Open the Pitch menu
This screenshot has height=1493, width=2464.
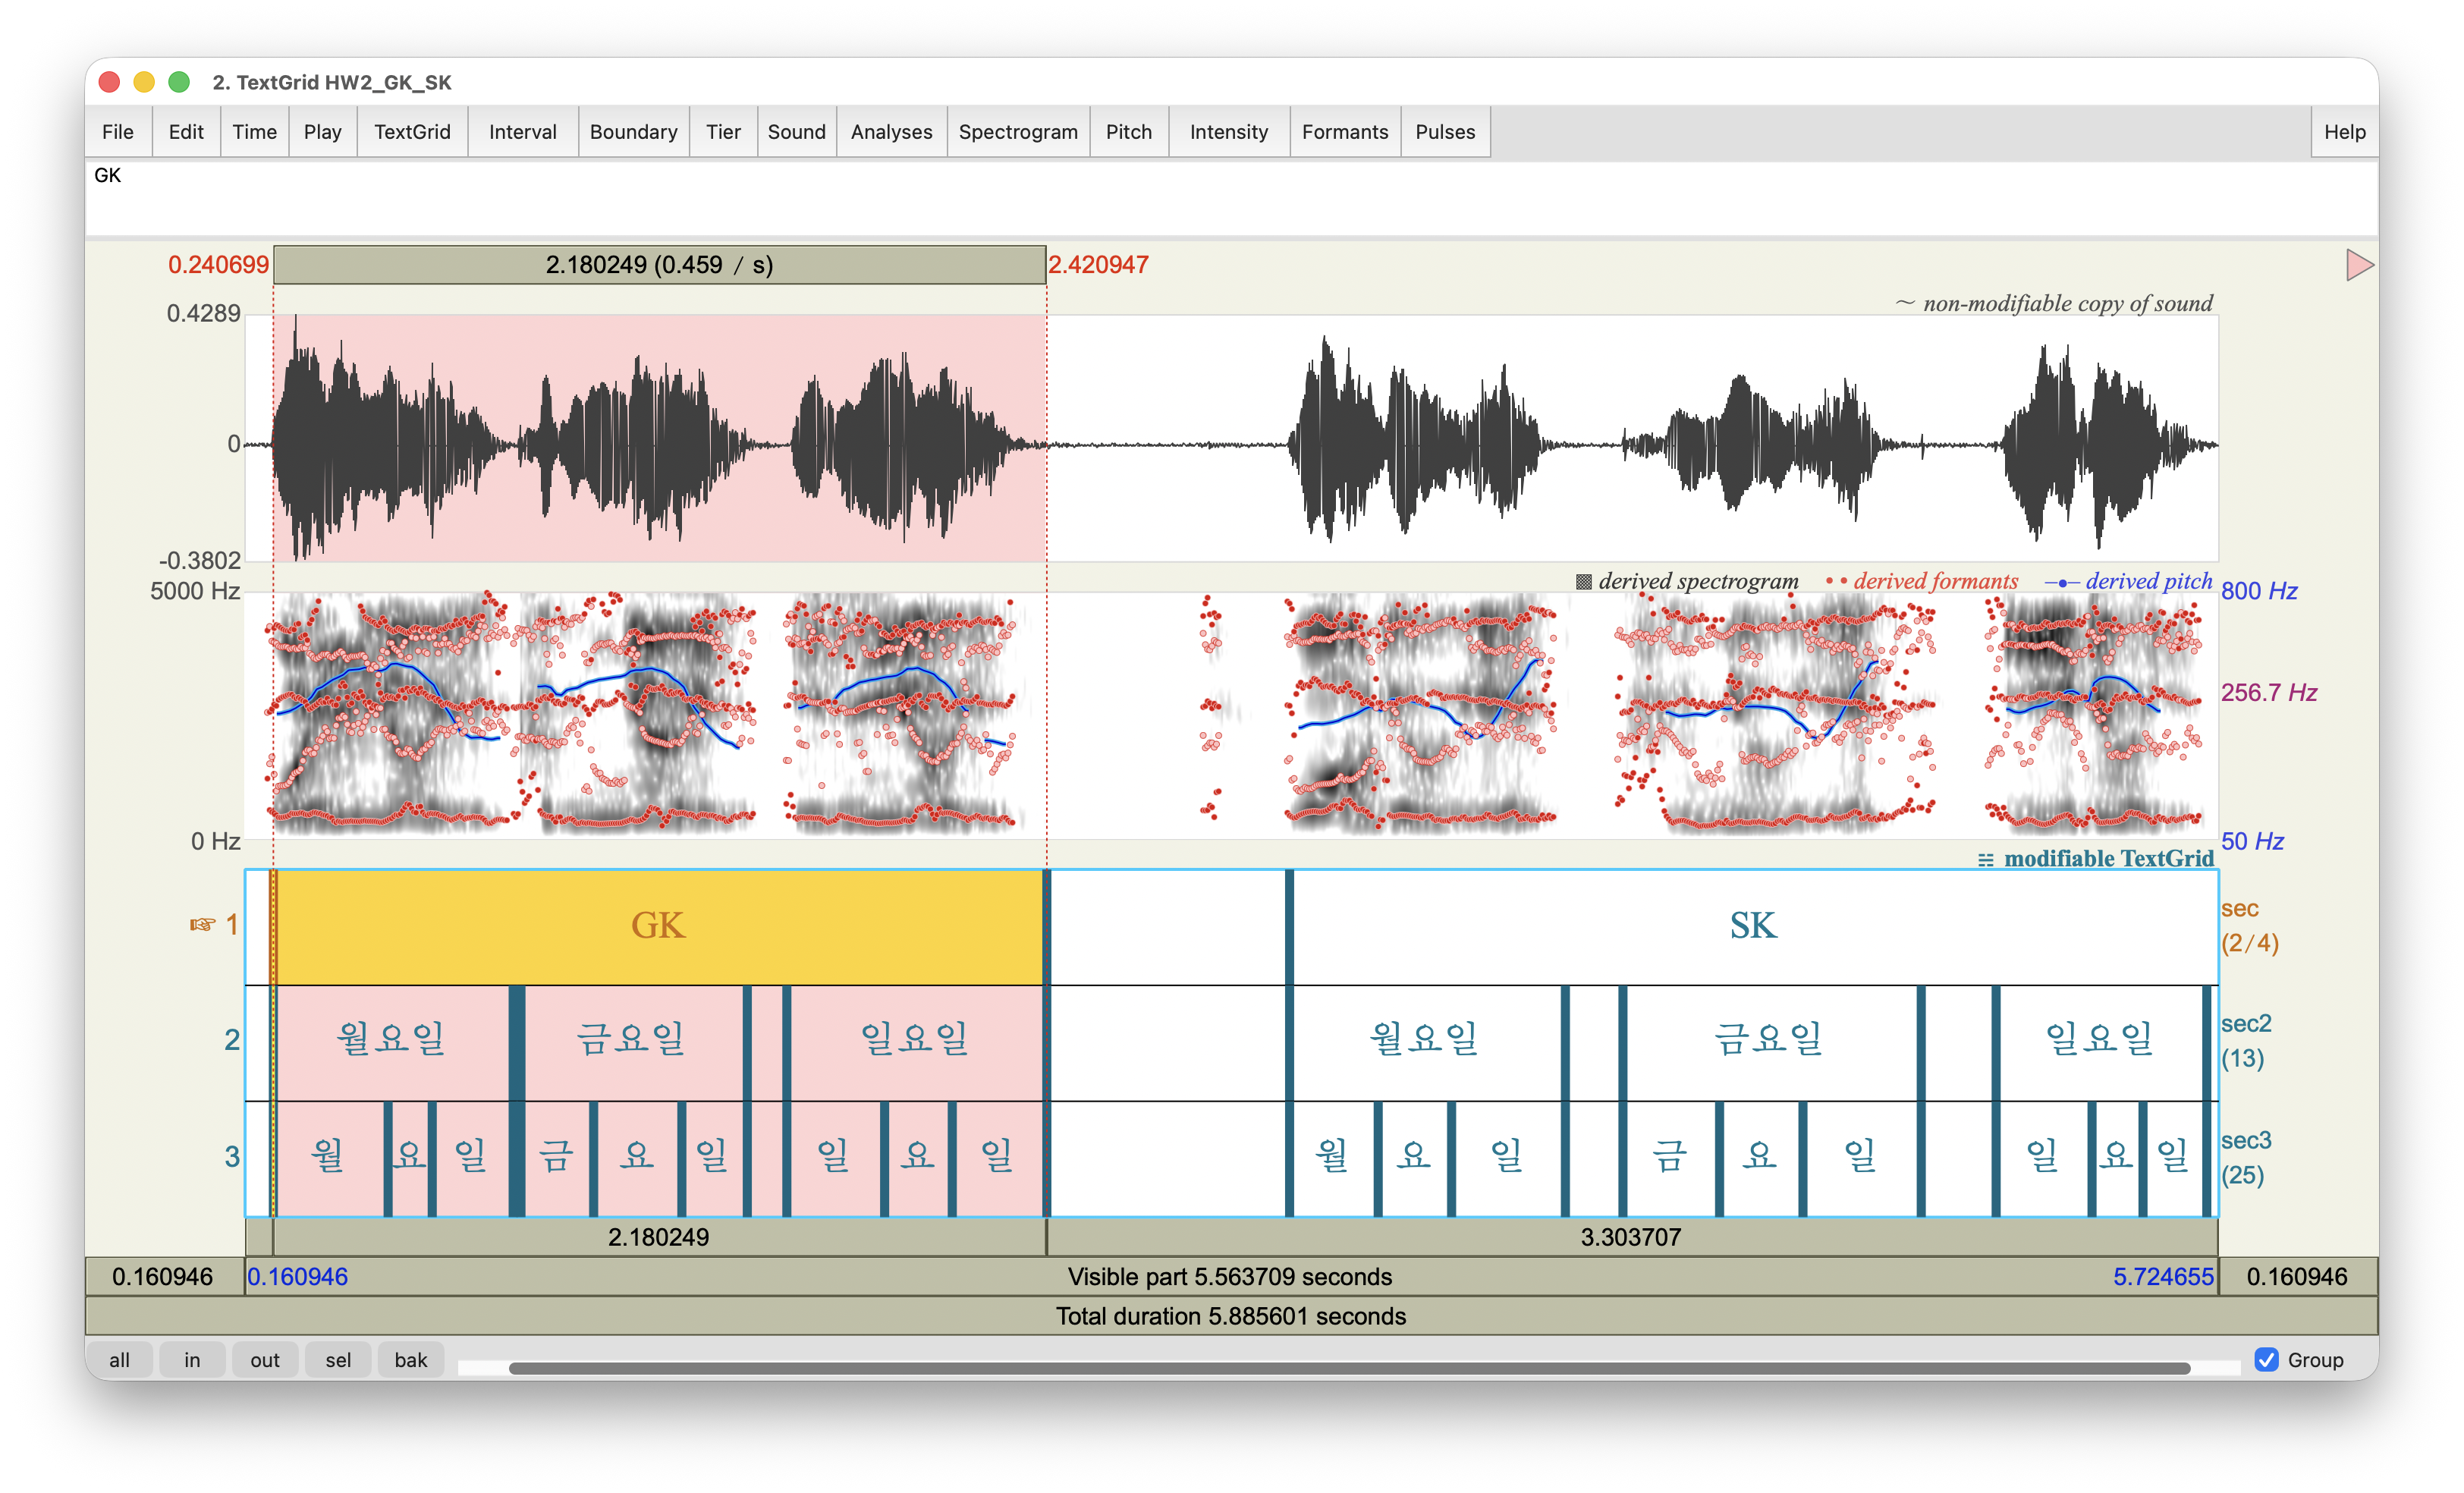click(1128, 132)
